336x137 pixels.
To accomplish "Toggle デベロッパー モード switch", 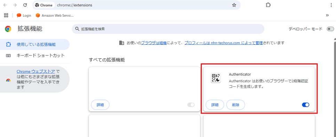I will (x=330, y=29).
